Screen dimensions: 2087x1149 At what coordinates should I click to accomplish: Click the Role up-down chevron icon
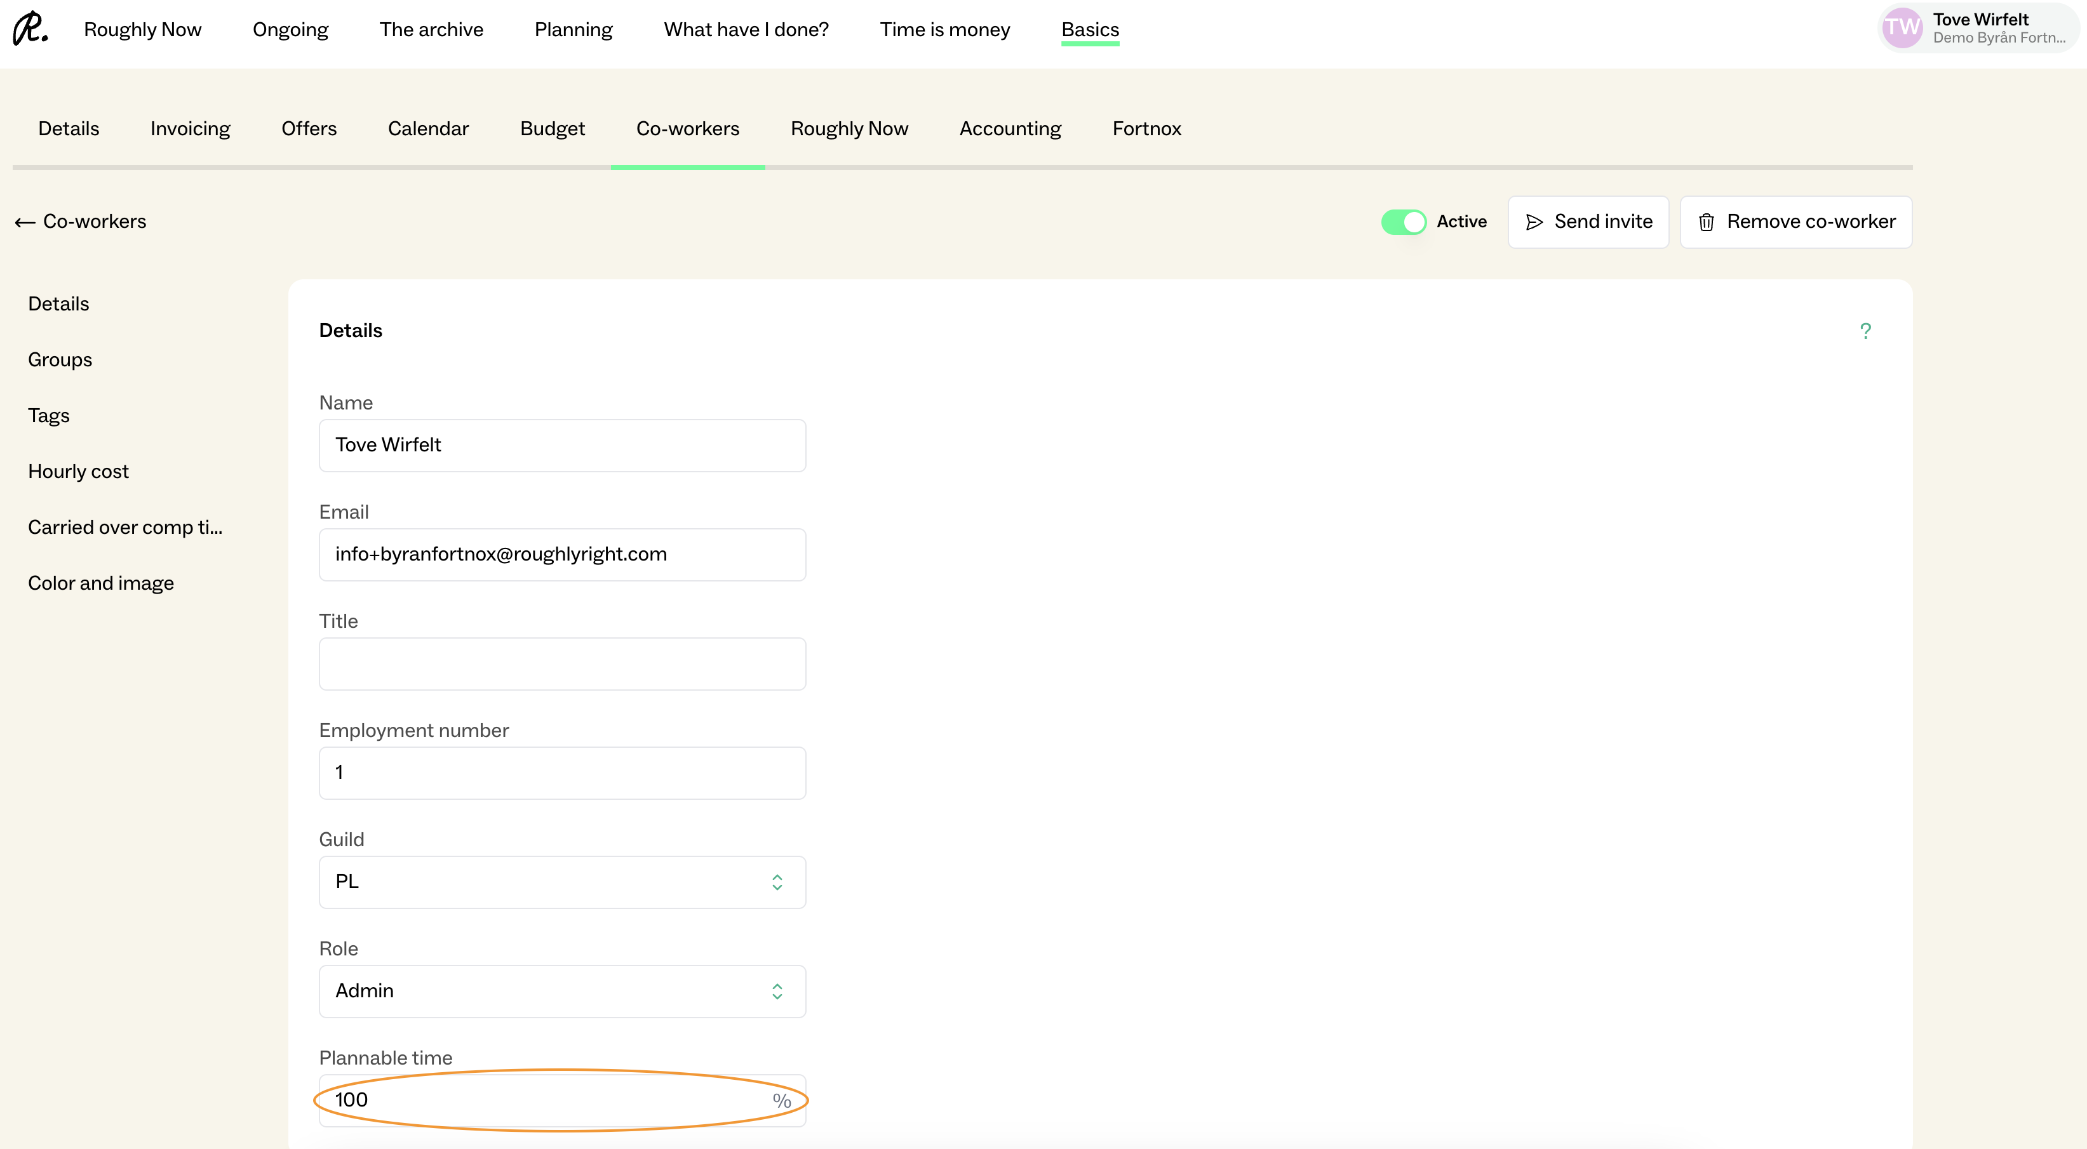pos(776,991)
